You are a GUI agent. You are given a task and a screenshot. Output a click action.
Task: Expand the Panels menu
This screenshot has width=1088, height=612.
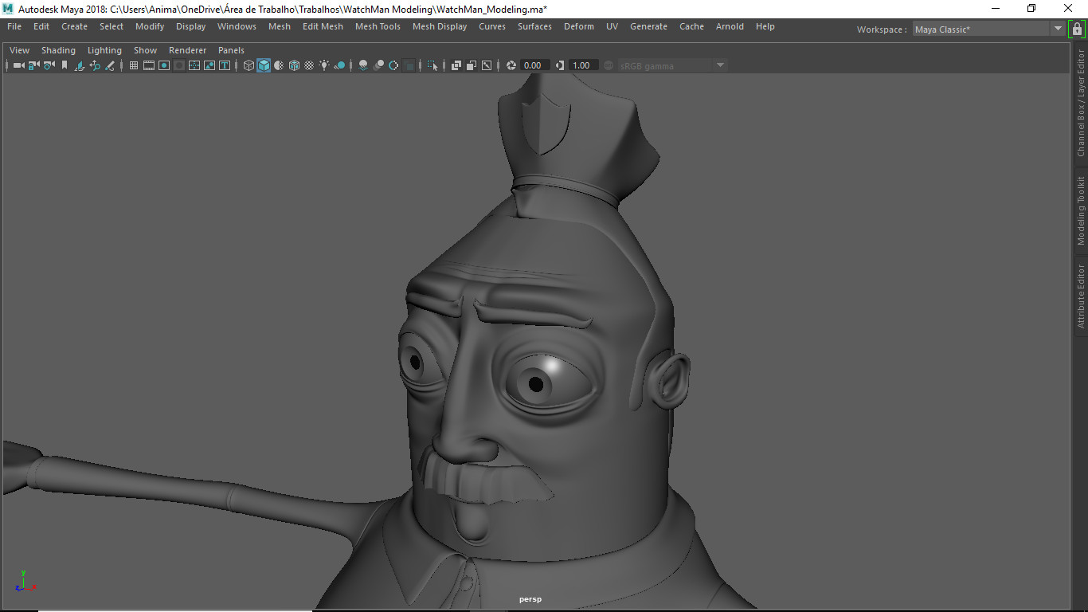[x=231, y=49]
